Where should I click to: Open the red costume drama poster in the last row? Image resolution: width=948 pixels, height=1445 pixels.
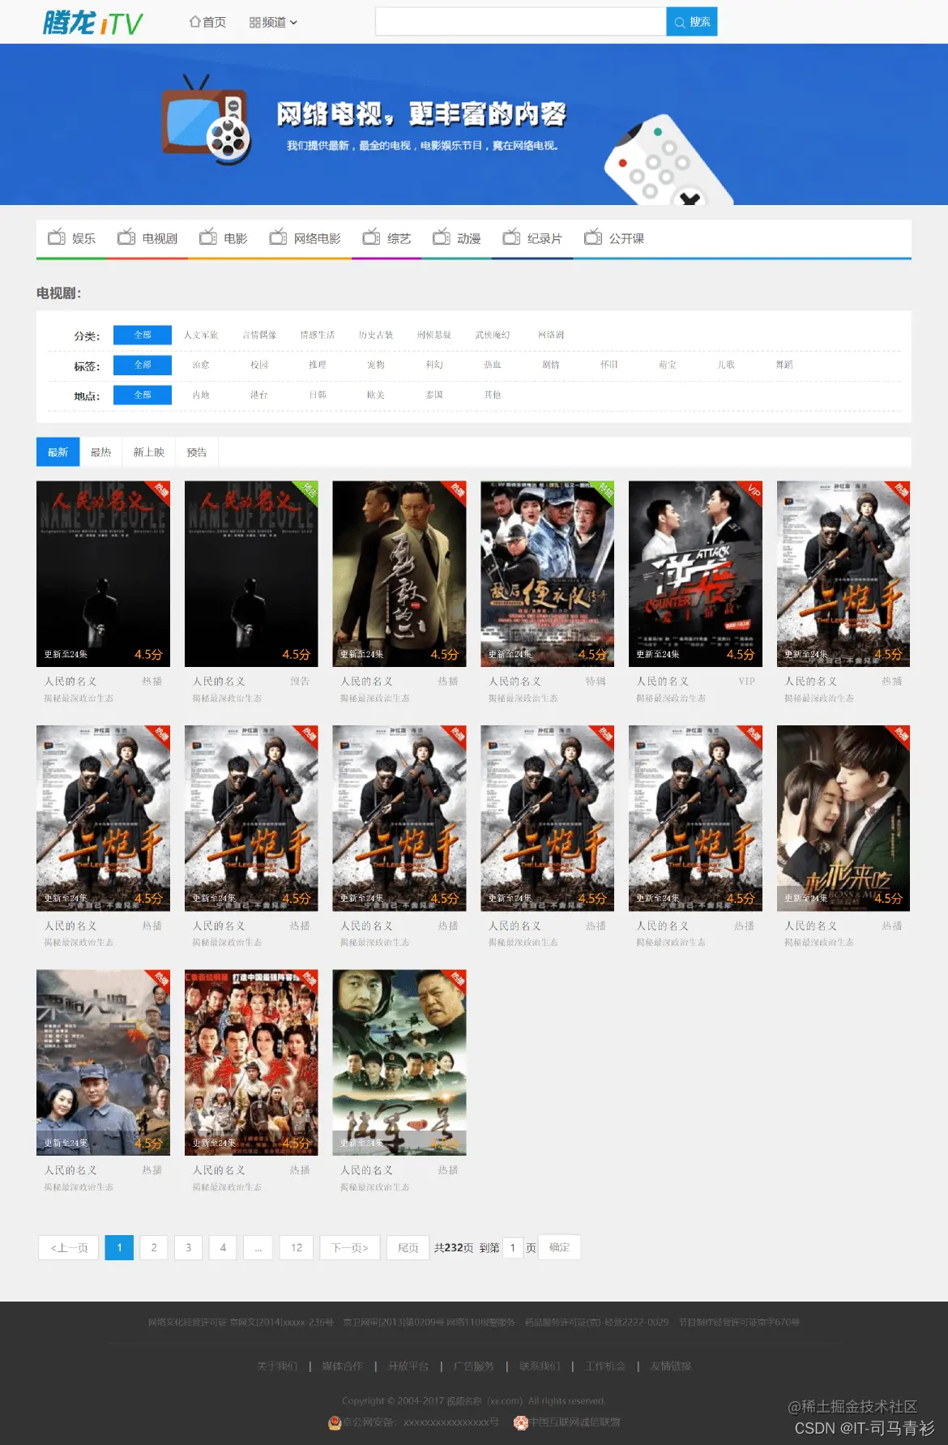tap(251, 1062)
